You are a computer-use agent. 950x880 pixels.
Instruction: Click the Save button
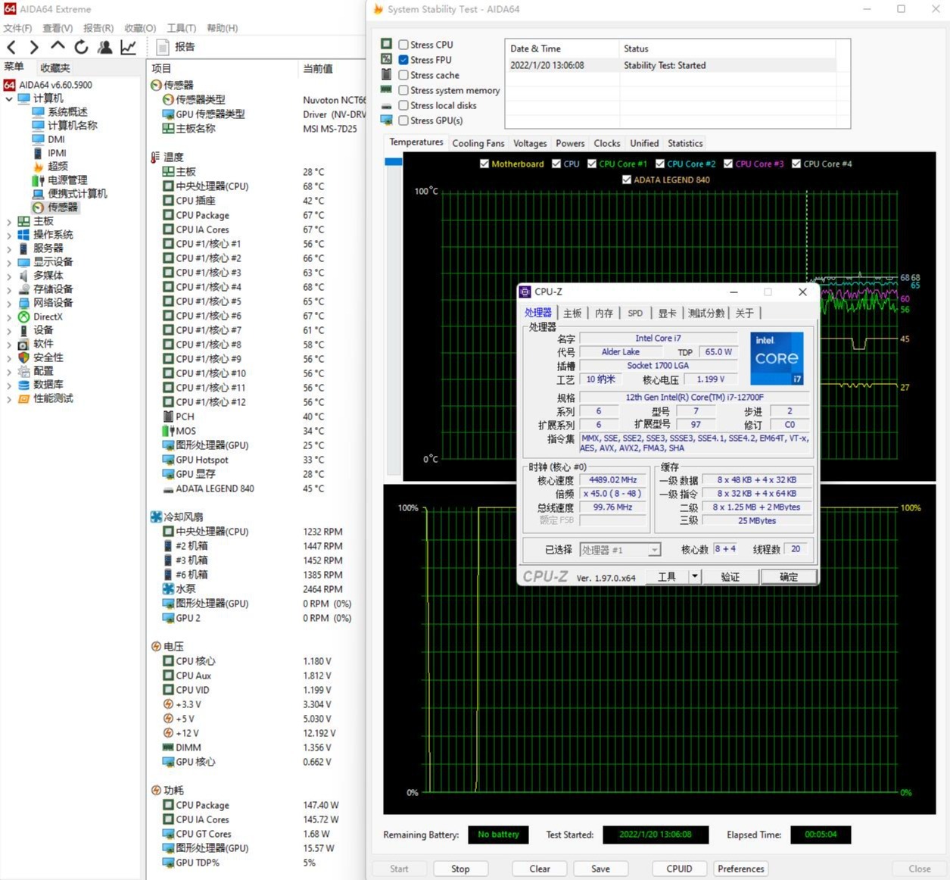click(600, 869)
